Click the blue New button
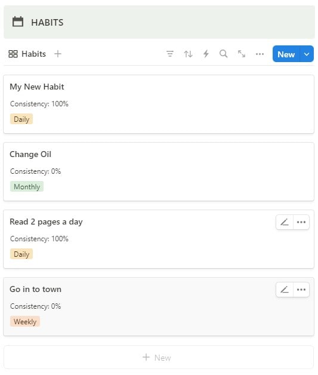 point(286,54)
